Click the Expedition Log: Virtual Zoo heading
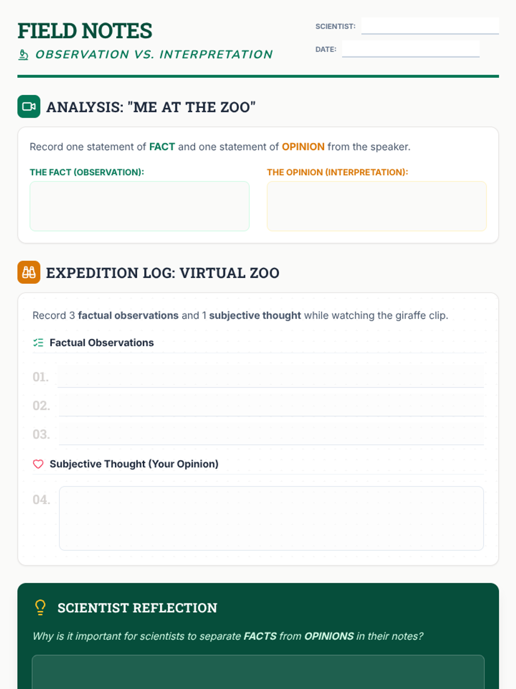This screenshot has height=689, width=516. coord(163,273)
